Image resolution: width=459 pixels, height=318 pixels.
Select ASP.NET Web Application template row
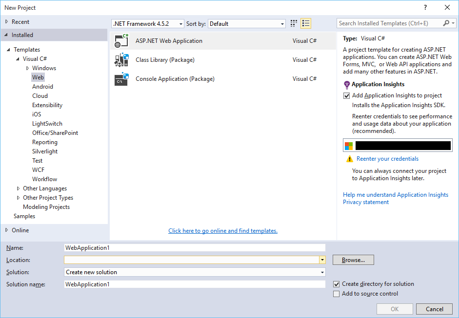(x=223, y=41)
